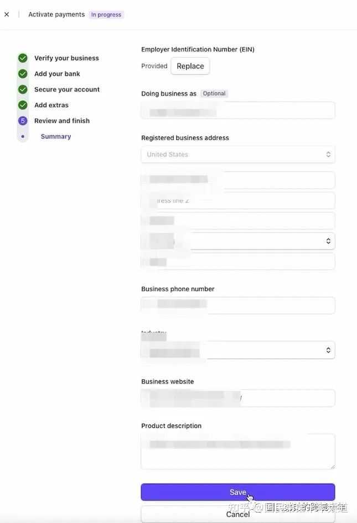
Task: Expand the Industry dropdown
Action: tap(238, 350)
